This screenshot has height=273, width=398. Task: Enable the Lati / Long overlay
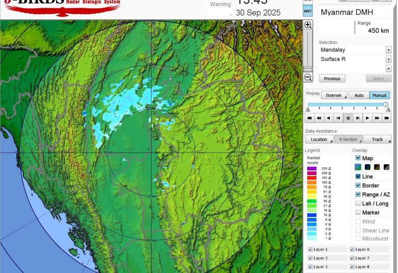[x=358, y=204]
